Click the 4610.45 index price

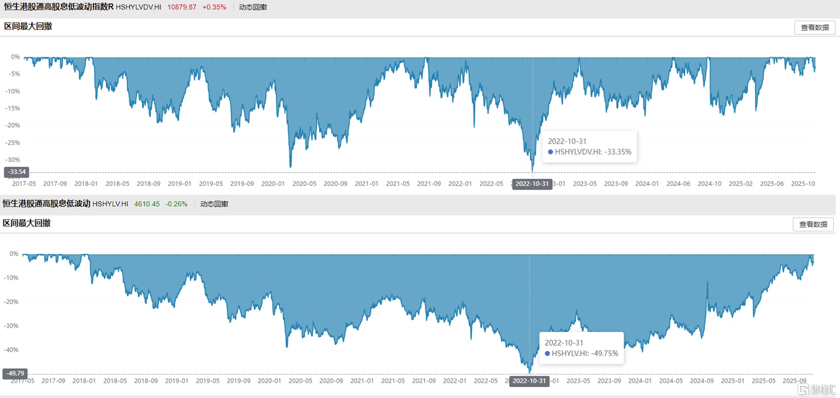click(147, 204)
